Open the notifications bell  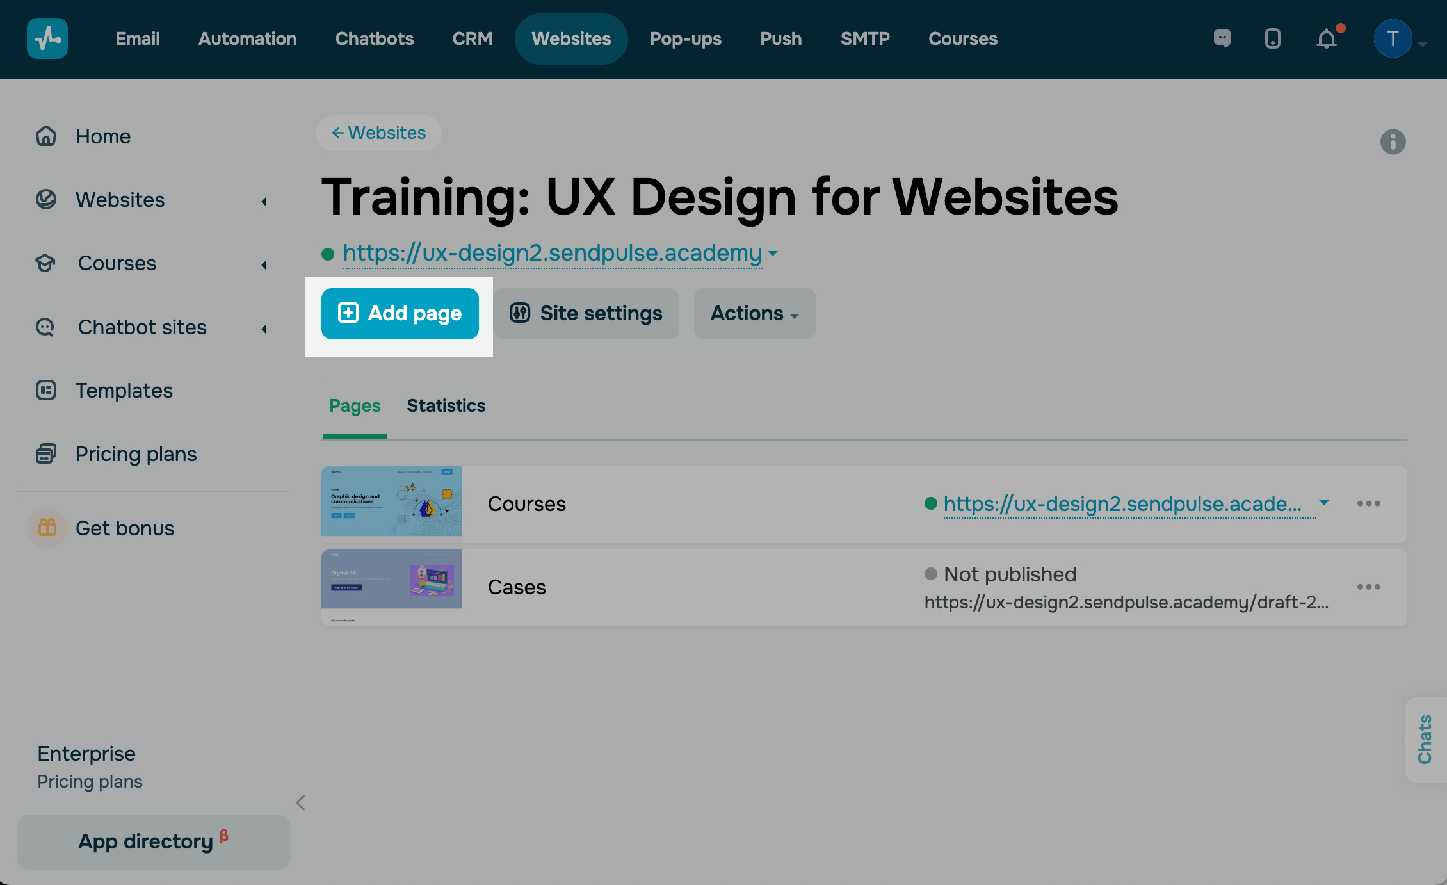1327,39
